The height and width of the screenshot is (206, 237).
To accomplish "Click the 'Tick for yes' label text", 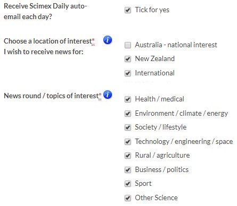I will 152,10.
